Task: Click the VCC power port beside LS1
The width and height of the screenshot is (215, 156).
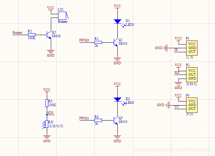Action: coord(51,8)
